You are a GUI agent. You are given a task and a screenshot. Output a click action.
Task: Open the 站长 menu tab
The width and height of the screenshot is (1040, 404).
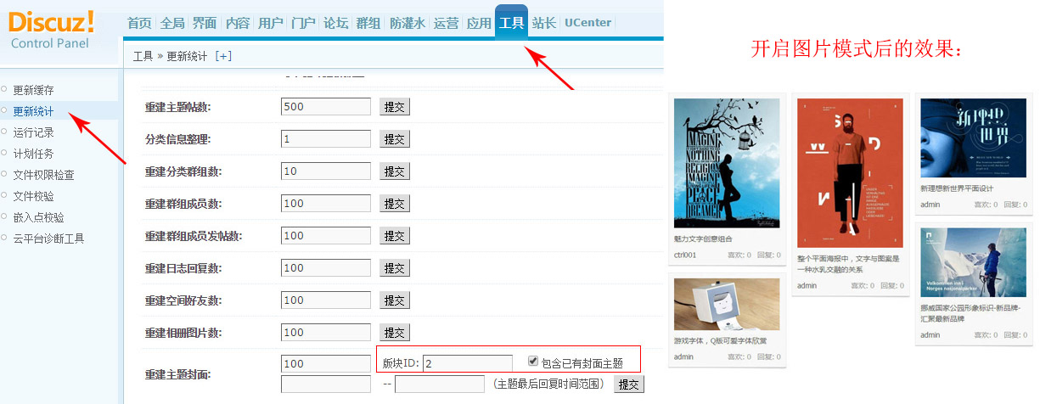pyautogui.click(x=543, y=23)
